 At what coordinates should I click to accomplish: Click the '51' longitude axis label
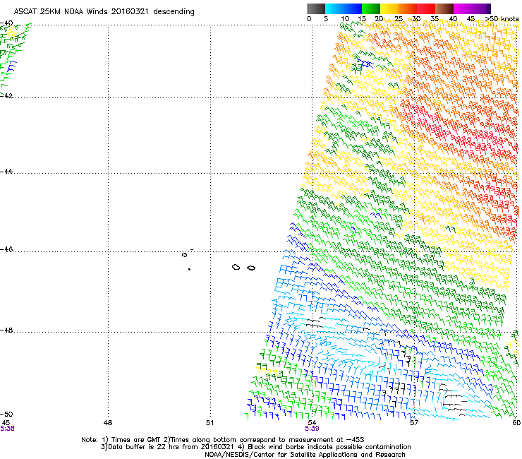[210, 423]
